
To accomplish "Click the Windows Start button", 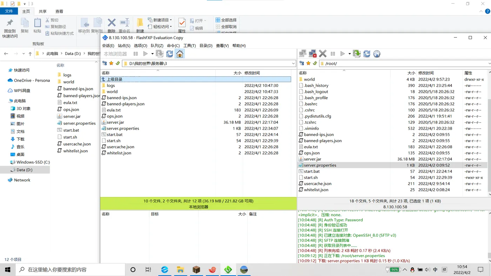I will (x=7, y=270).
